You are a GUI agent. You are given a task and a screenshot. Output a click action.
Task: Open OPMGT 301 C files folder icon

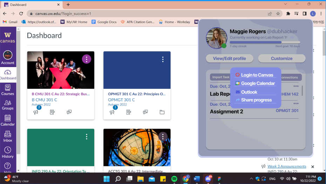(x=162, y=112)
